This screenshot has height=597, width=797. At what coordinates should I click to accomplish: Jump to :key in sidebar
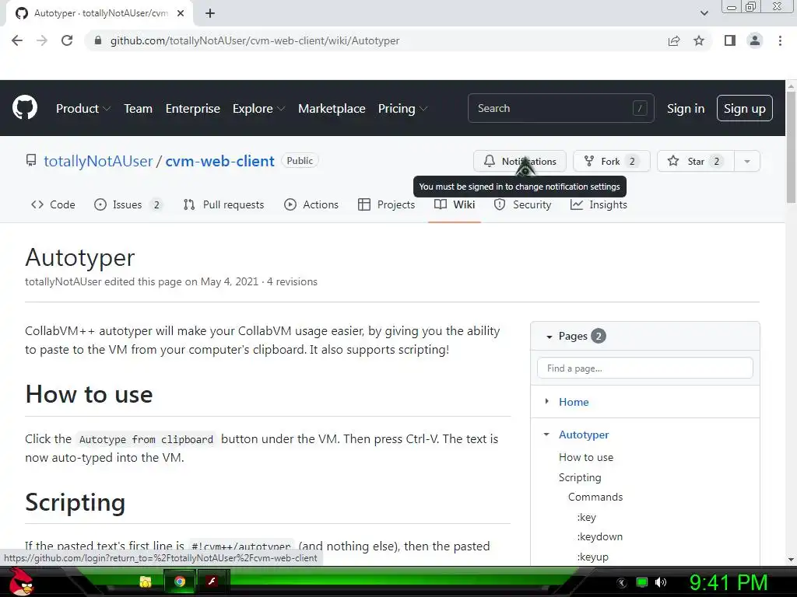(x=586, y=517)
